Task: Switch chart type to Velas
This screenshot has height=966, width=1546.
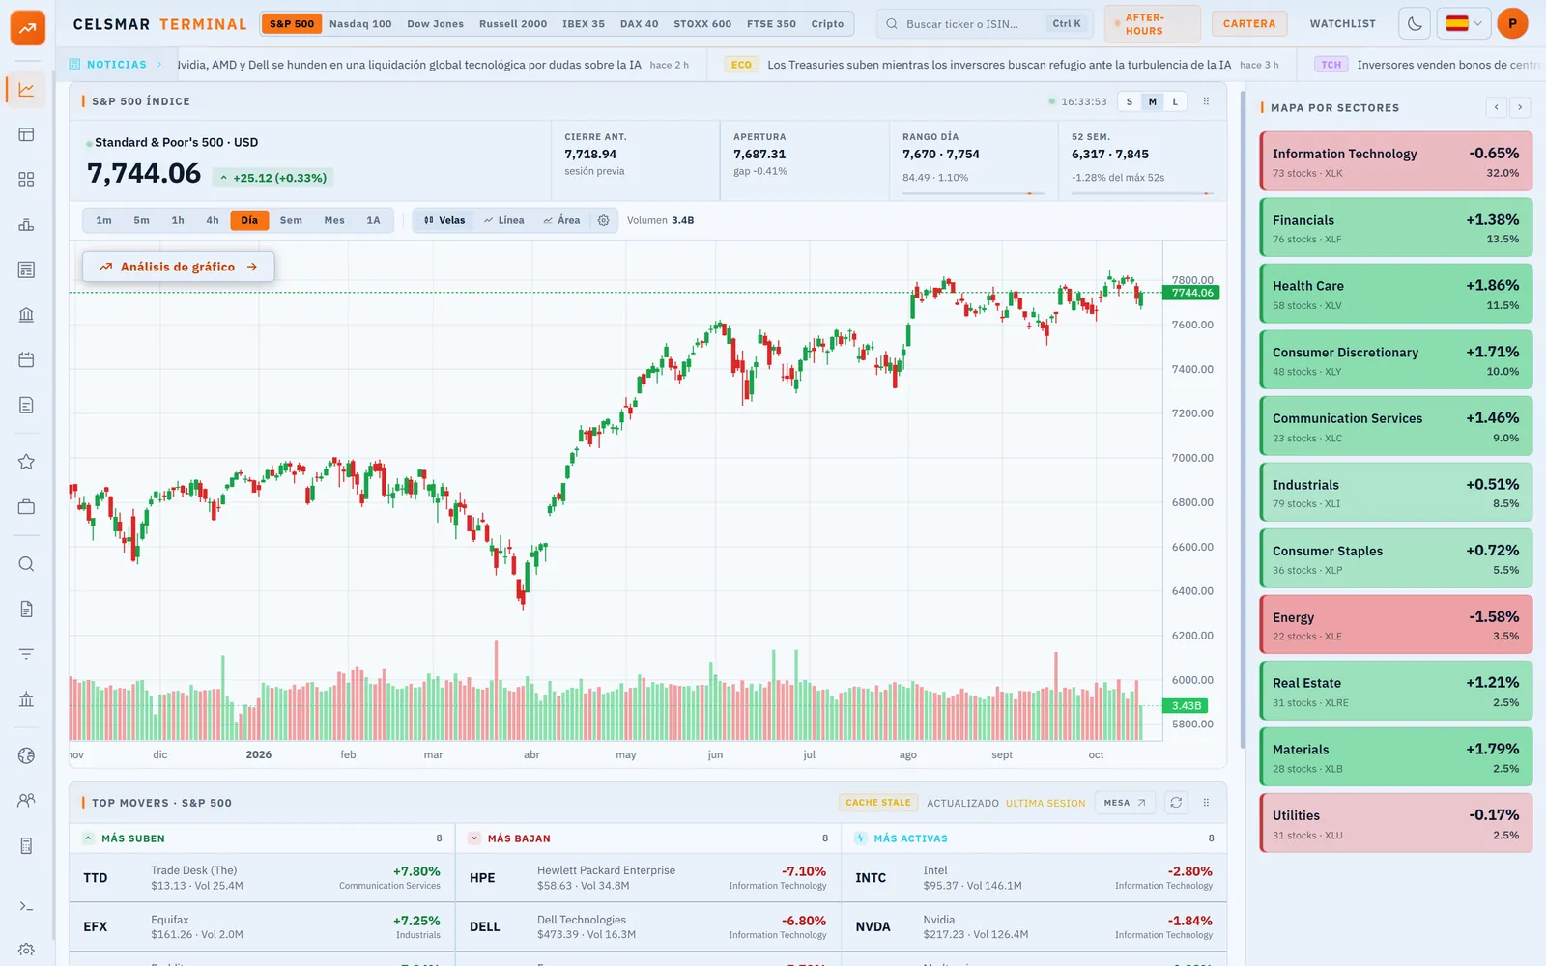Action: coord(444,220)
